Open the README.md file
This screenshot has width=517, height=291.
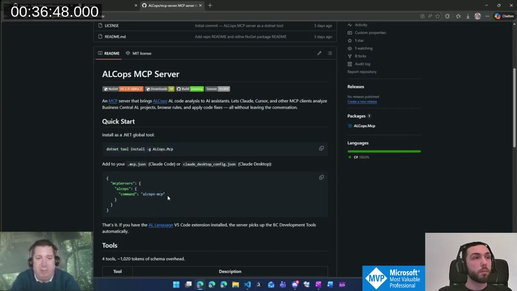click(115, 37)
